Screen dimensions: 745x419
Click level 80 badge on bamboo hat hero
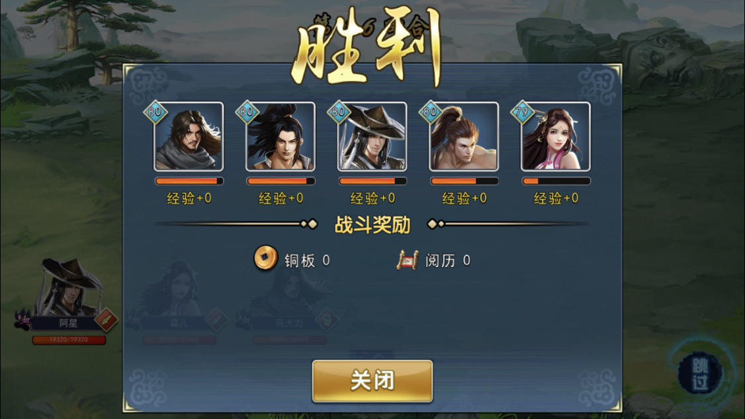click(x=339, y=113)
